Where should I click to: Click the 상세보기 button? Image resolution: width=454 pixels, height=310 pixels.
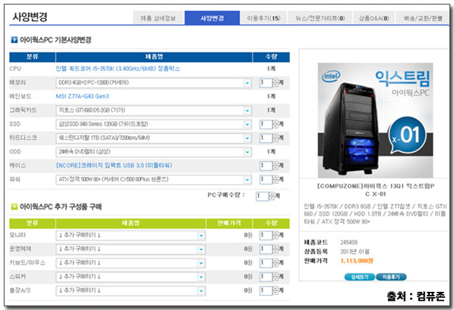pyautogui.click(x=359, y=277)
